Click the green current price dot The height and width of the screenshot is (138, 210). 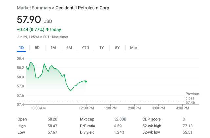coord(86,81)
